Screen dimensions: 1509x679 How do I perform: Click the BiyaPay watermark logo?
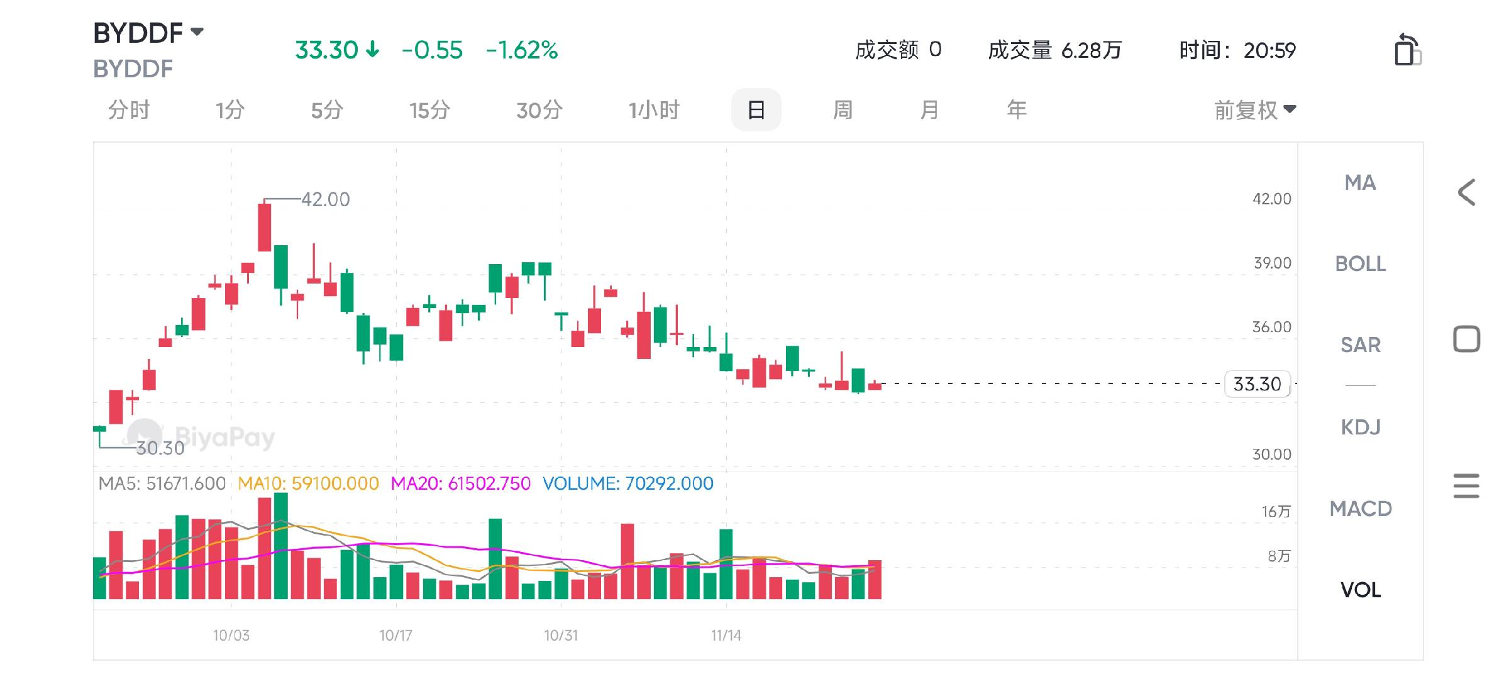[143, 435]
